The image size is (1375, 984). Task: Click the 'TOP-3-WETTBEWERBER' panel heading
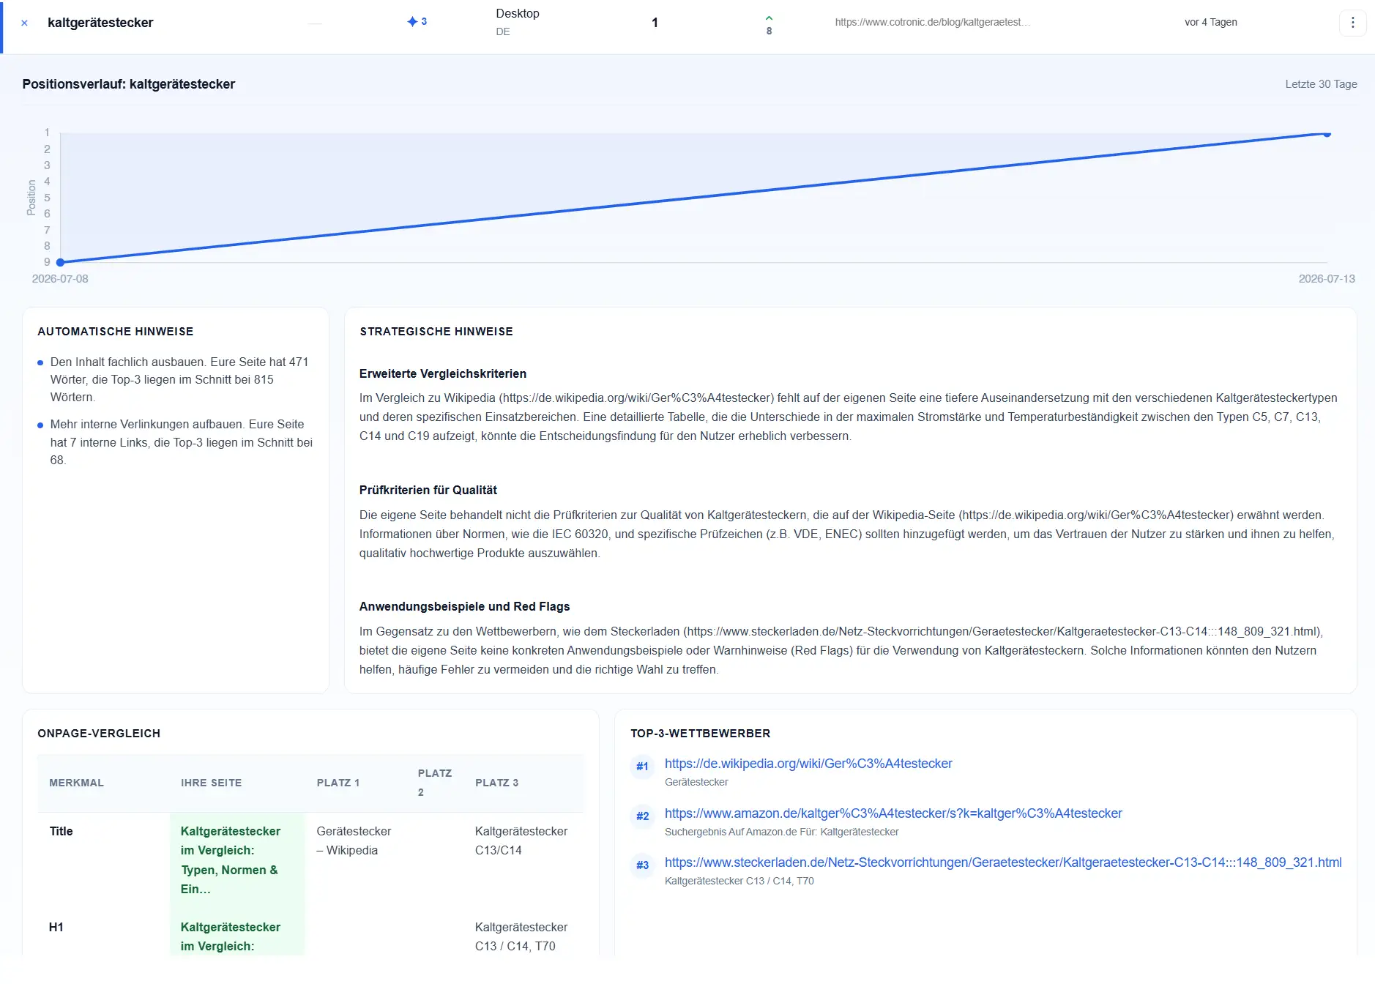[700, 734]
